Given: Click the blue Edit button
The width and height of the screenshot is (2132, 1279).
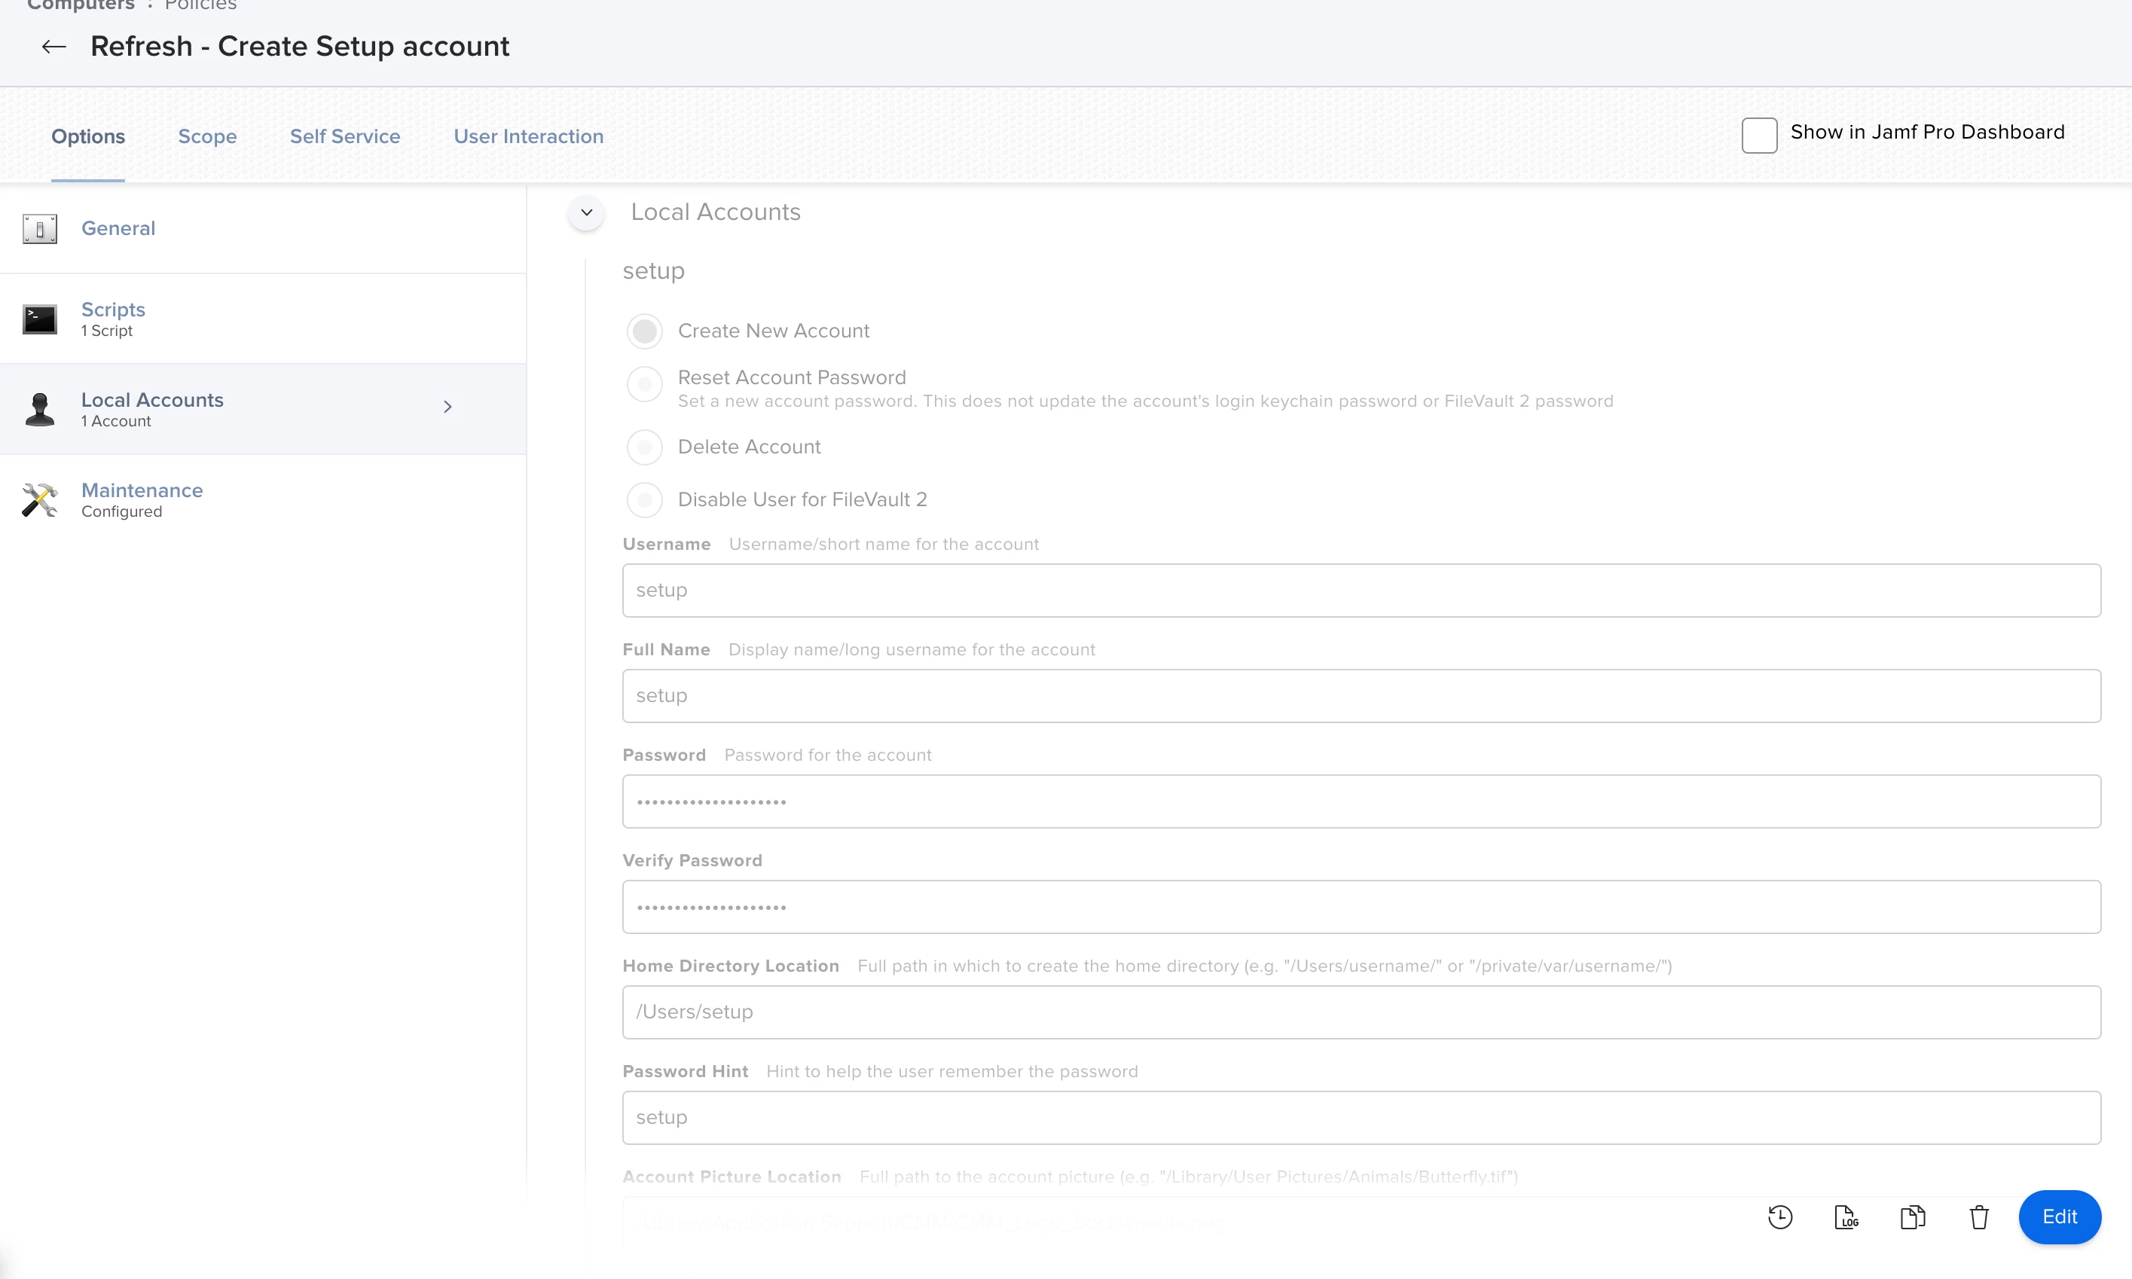Looking at the screenshot, I should (x=2060, y=1217).
